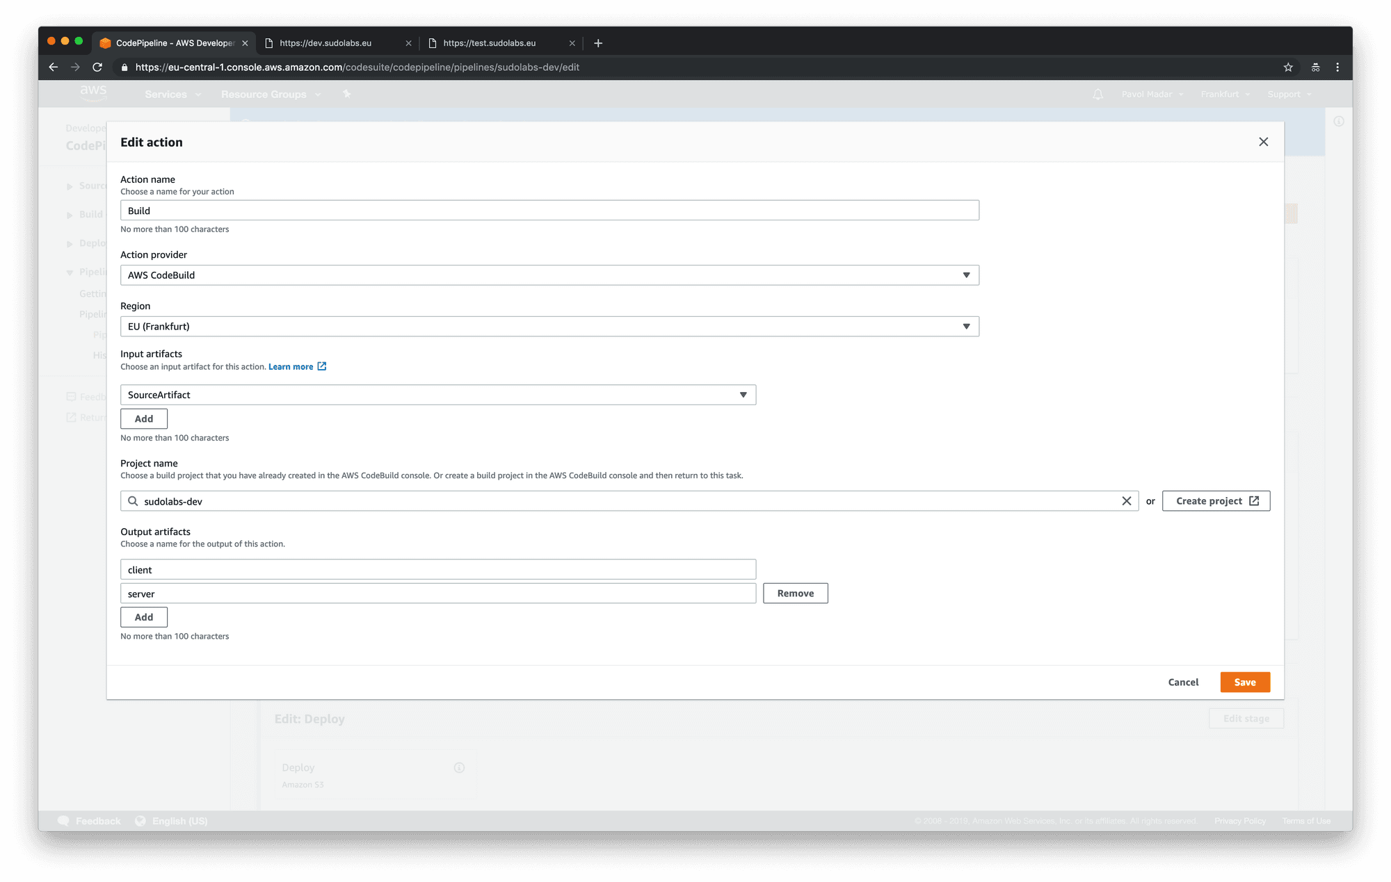Click the Cancel button

(1183, 682)
